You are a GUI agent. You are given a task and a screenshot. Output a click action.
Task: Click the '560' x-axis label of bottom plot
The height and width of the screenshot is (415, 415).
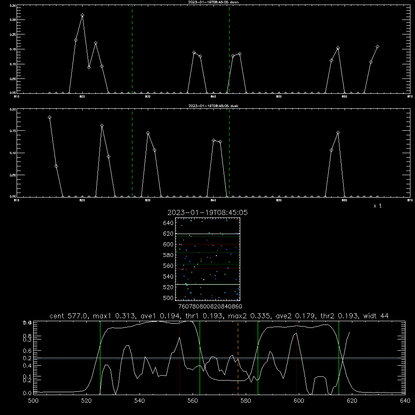click(x=193, y=401)
